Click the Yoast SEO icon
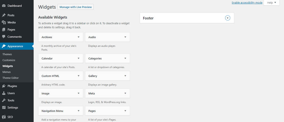The height and width of the screenshot is (122, 284). point(4,117)
